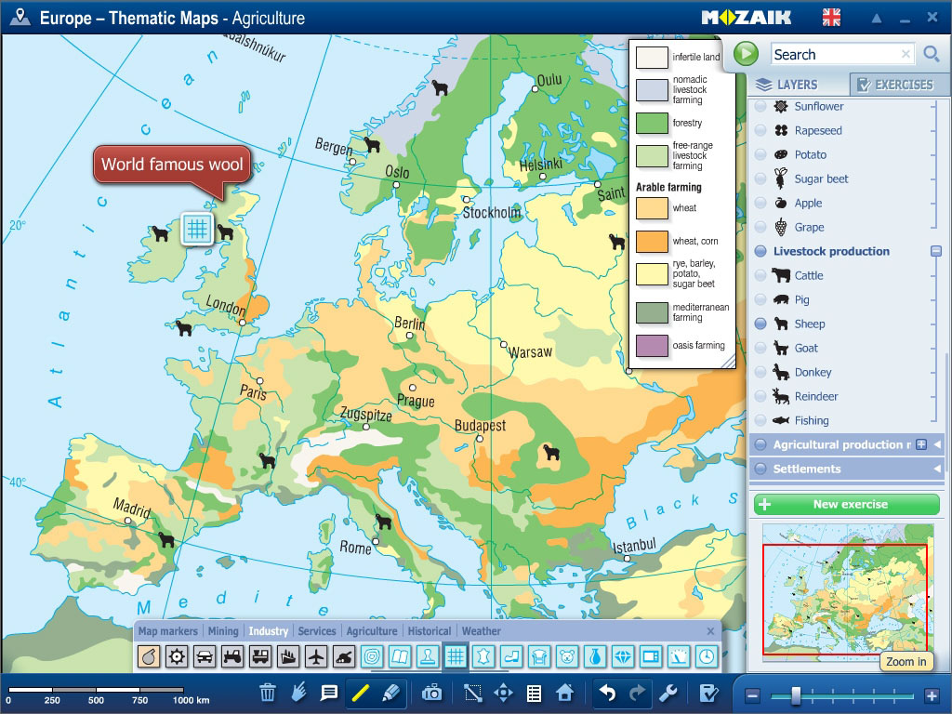Collapse the Livestock production group
The image size is (952, 714).
[x=936, y=251]
